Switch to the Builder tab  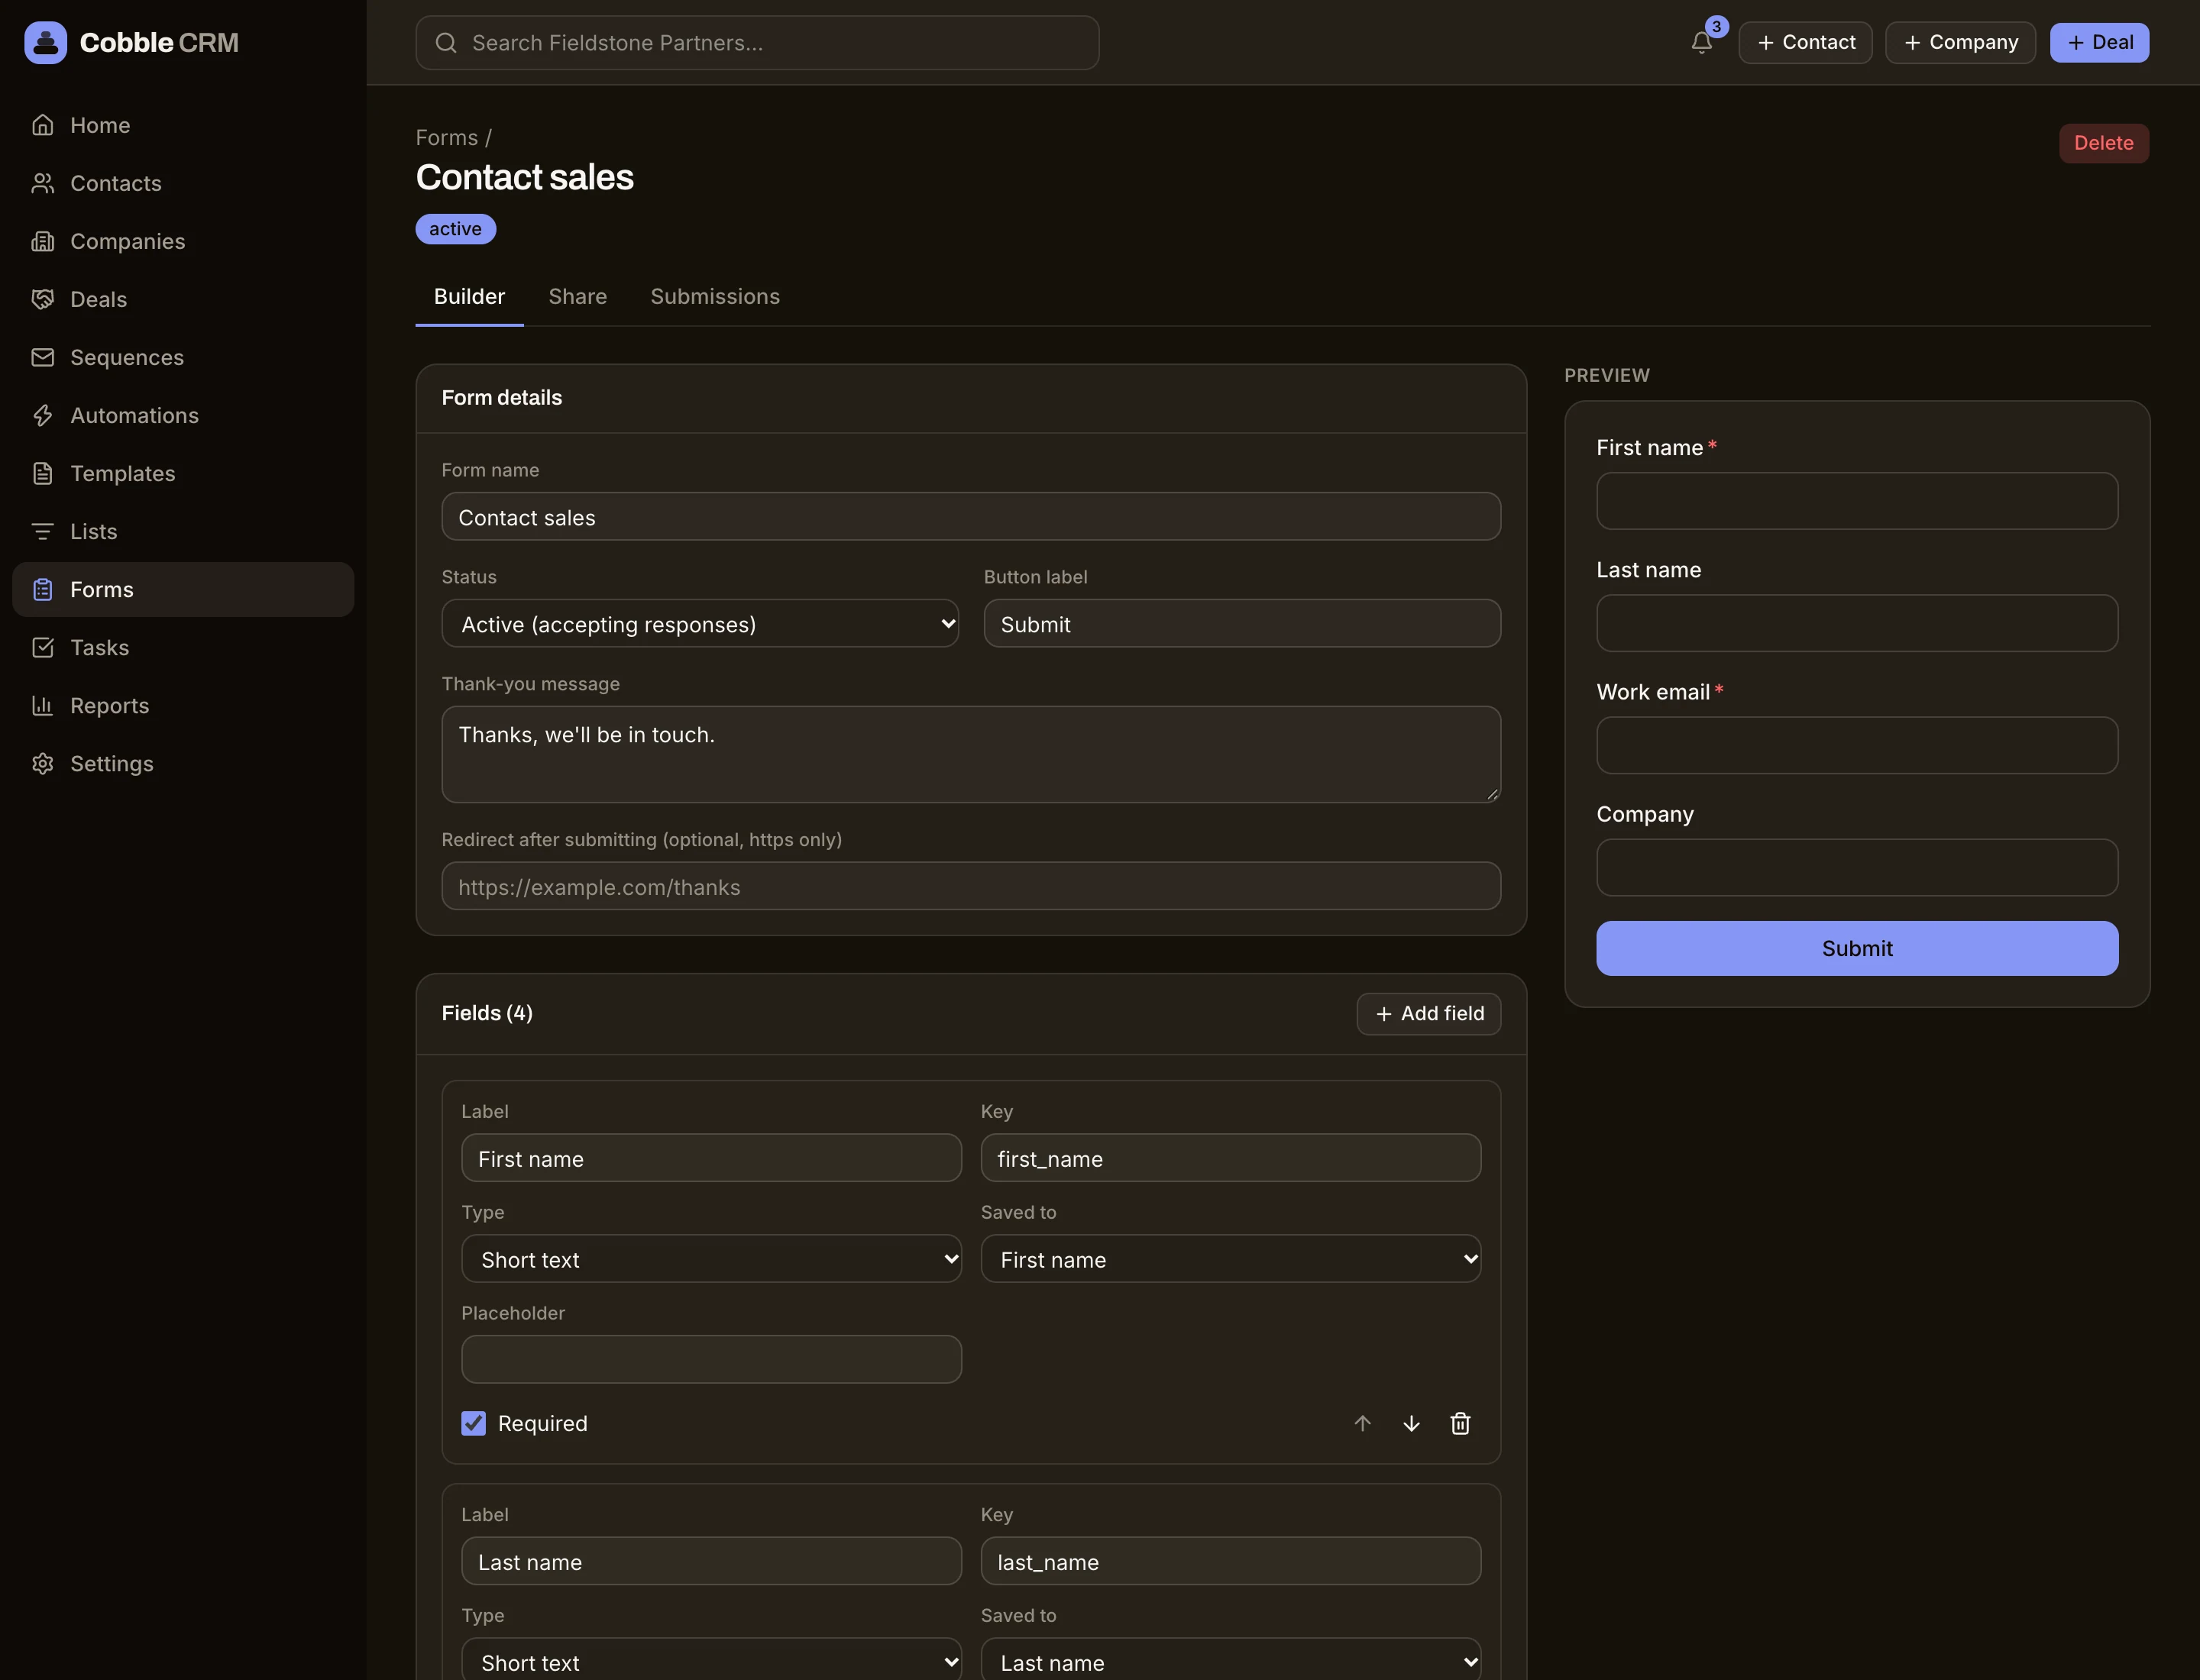(469, 297)
